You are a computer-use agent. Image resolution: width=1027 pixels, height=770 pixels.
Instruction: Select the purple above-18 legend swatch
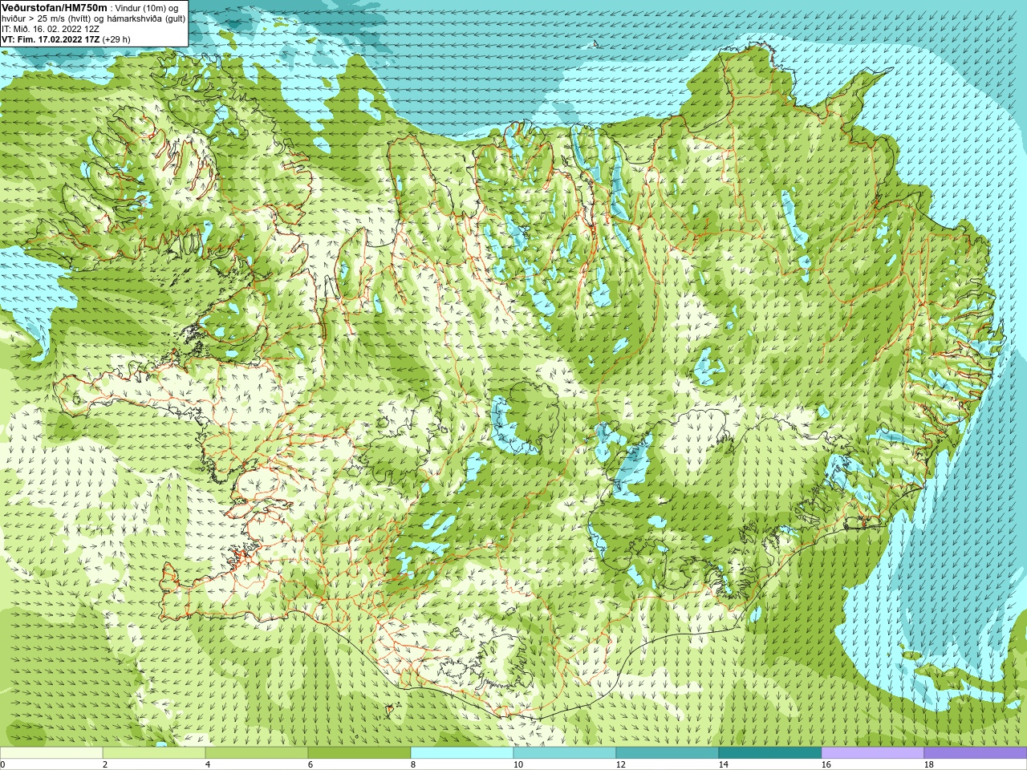tap(976, 753)
